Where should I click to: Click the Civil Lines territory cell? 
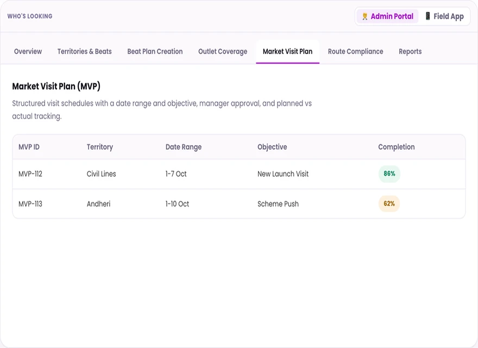click(x=101, y=174)
